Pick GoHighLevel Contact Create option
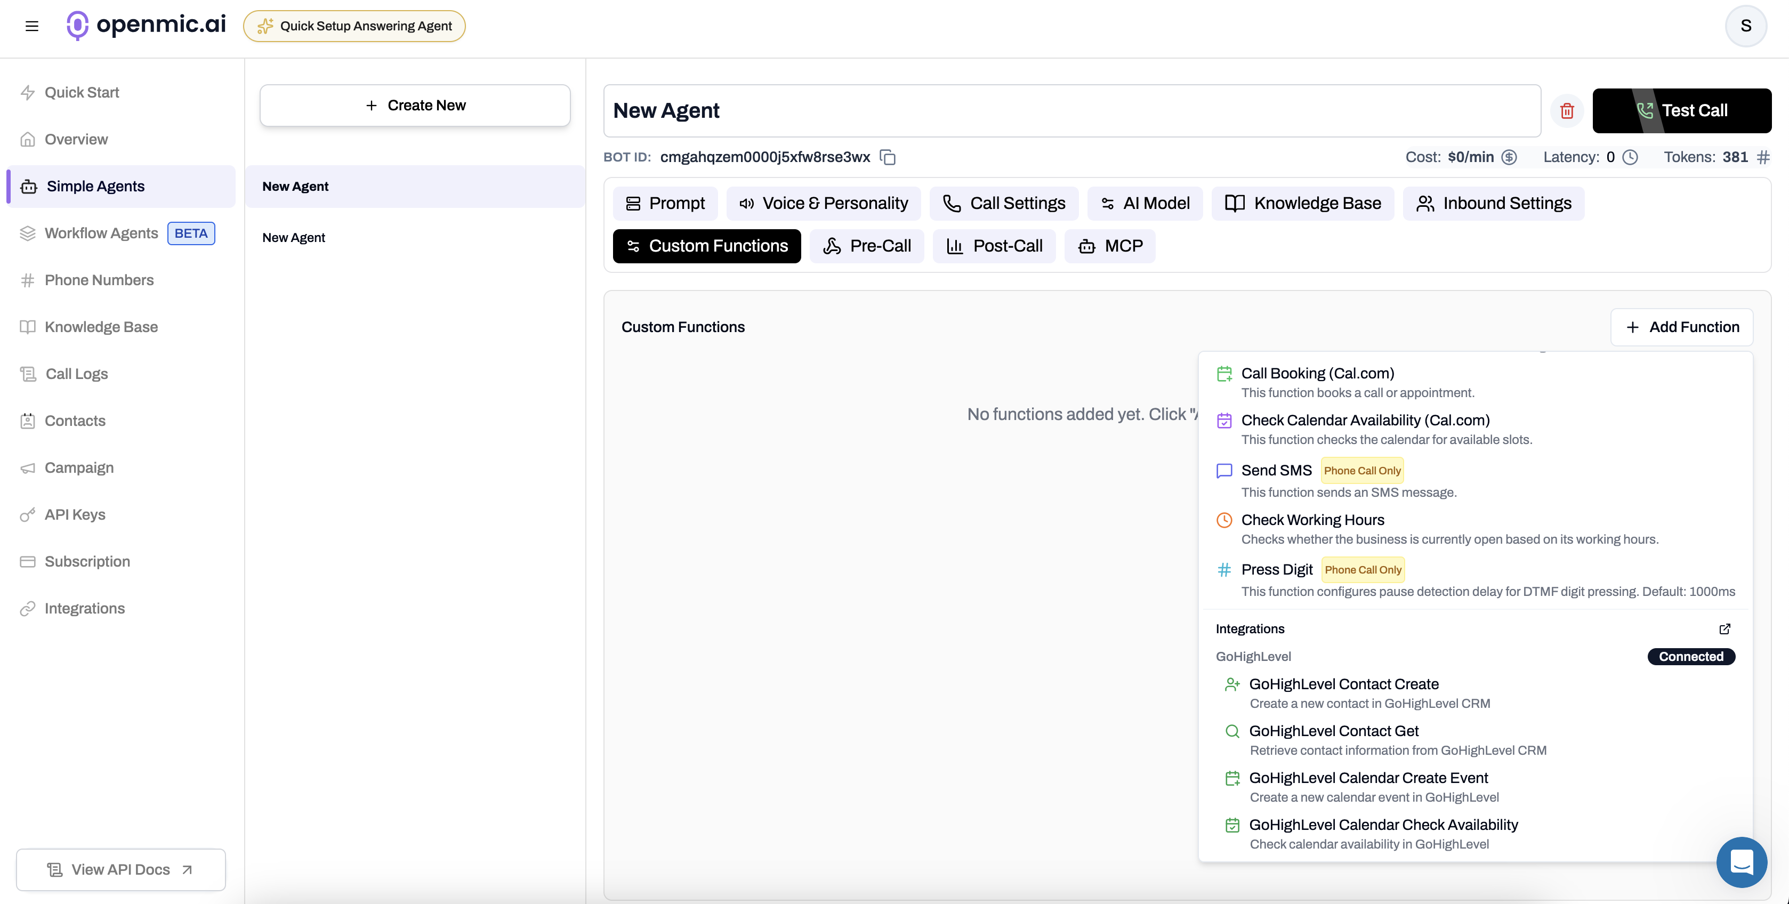This screenshot has height=904, width=1789. (x=1343, y=684)
